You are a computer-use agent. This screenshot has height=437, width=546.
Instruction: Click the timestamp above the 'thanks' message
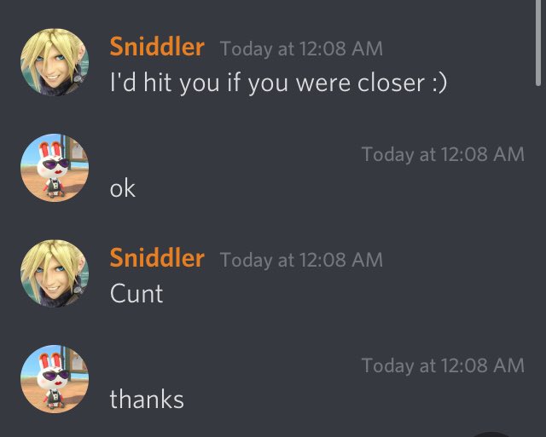pos(443,365)
